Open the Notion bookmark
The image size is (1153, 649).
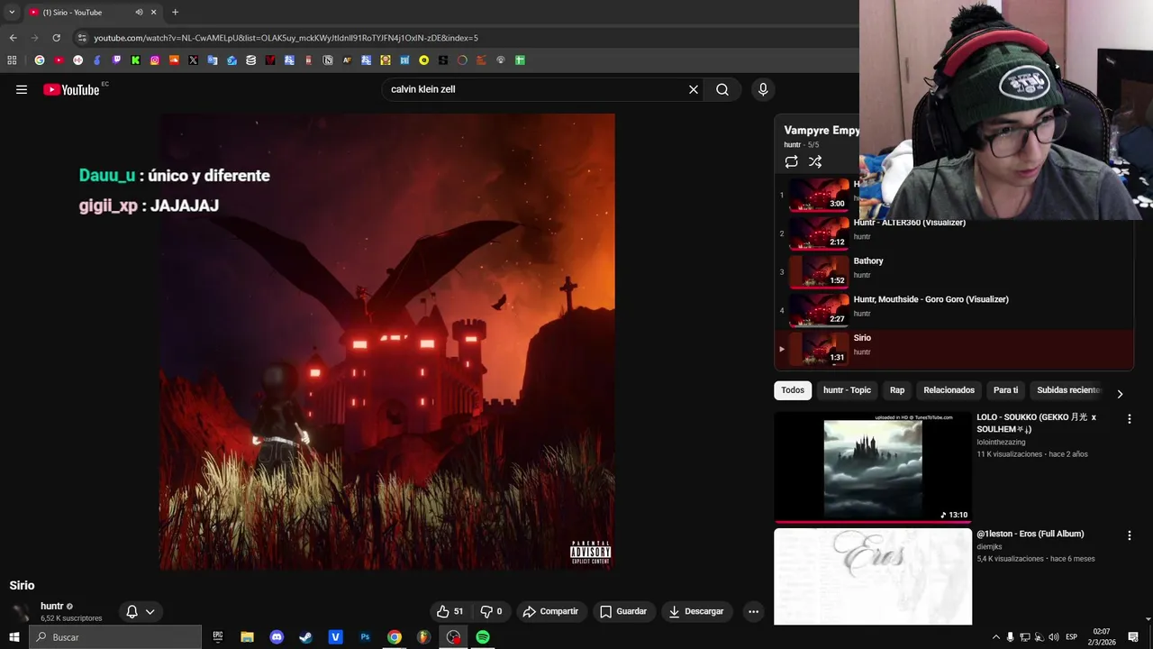(328, 60)
